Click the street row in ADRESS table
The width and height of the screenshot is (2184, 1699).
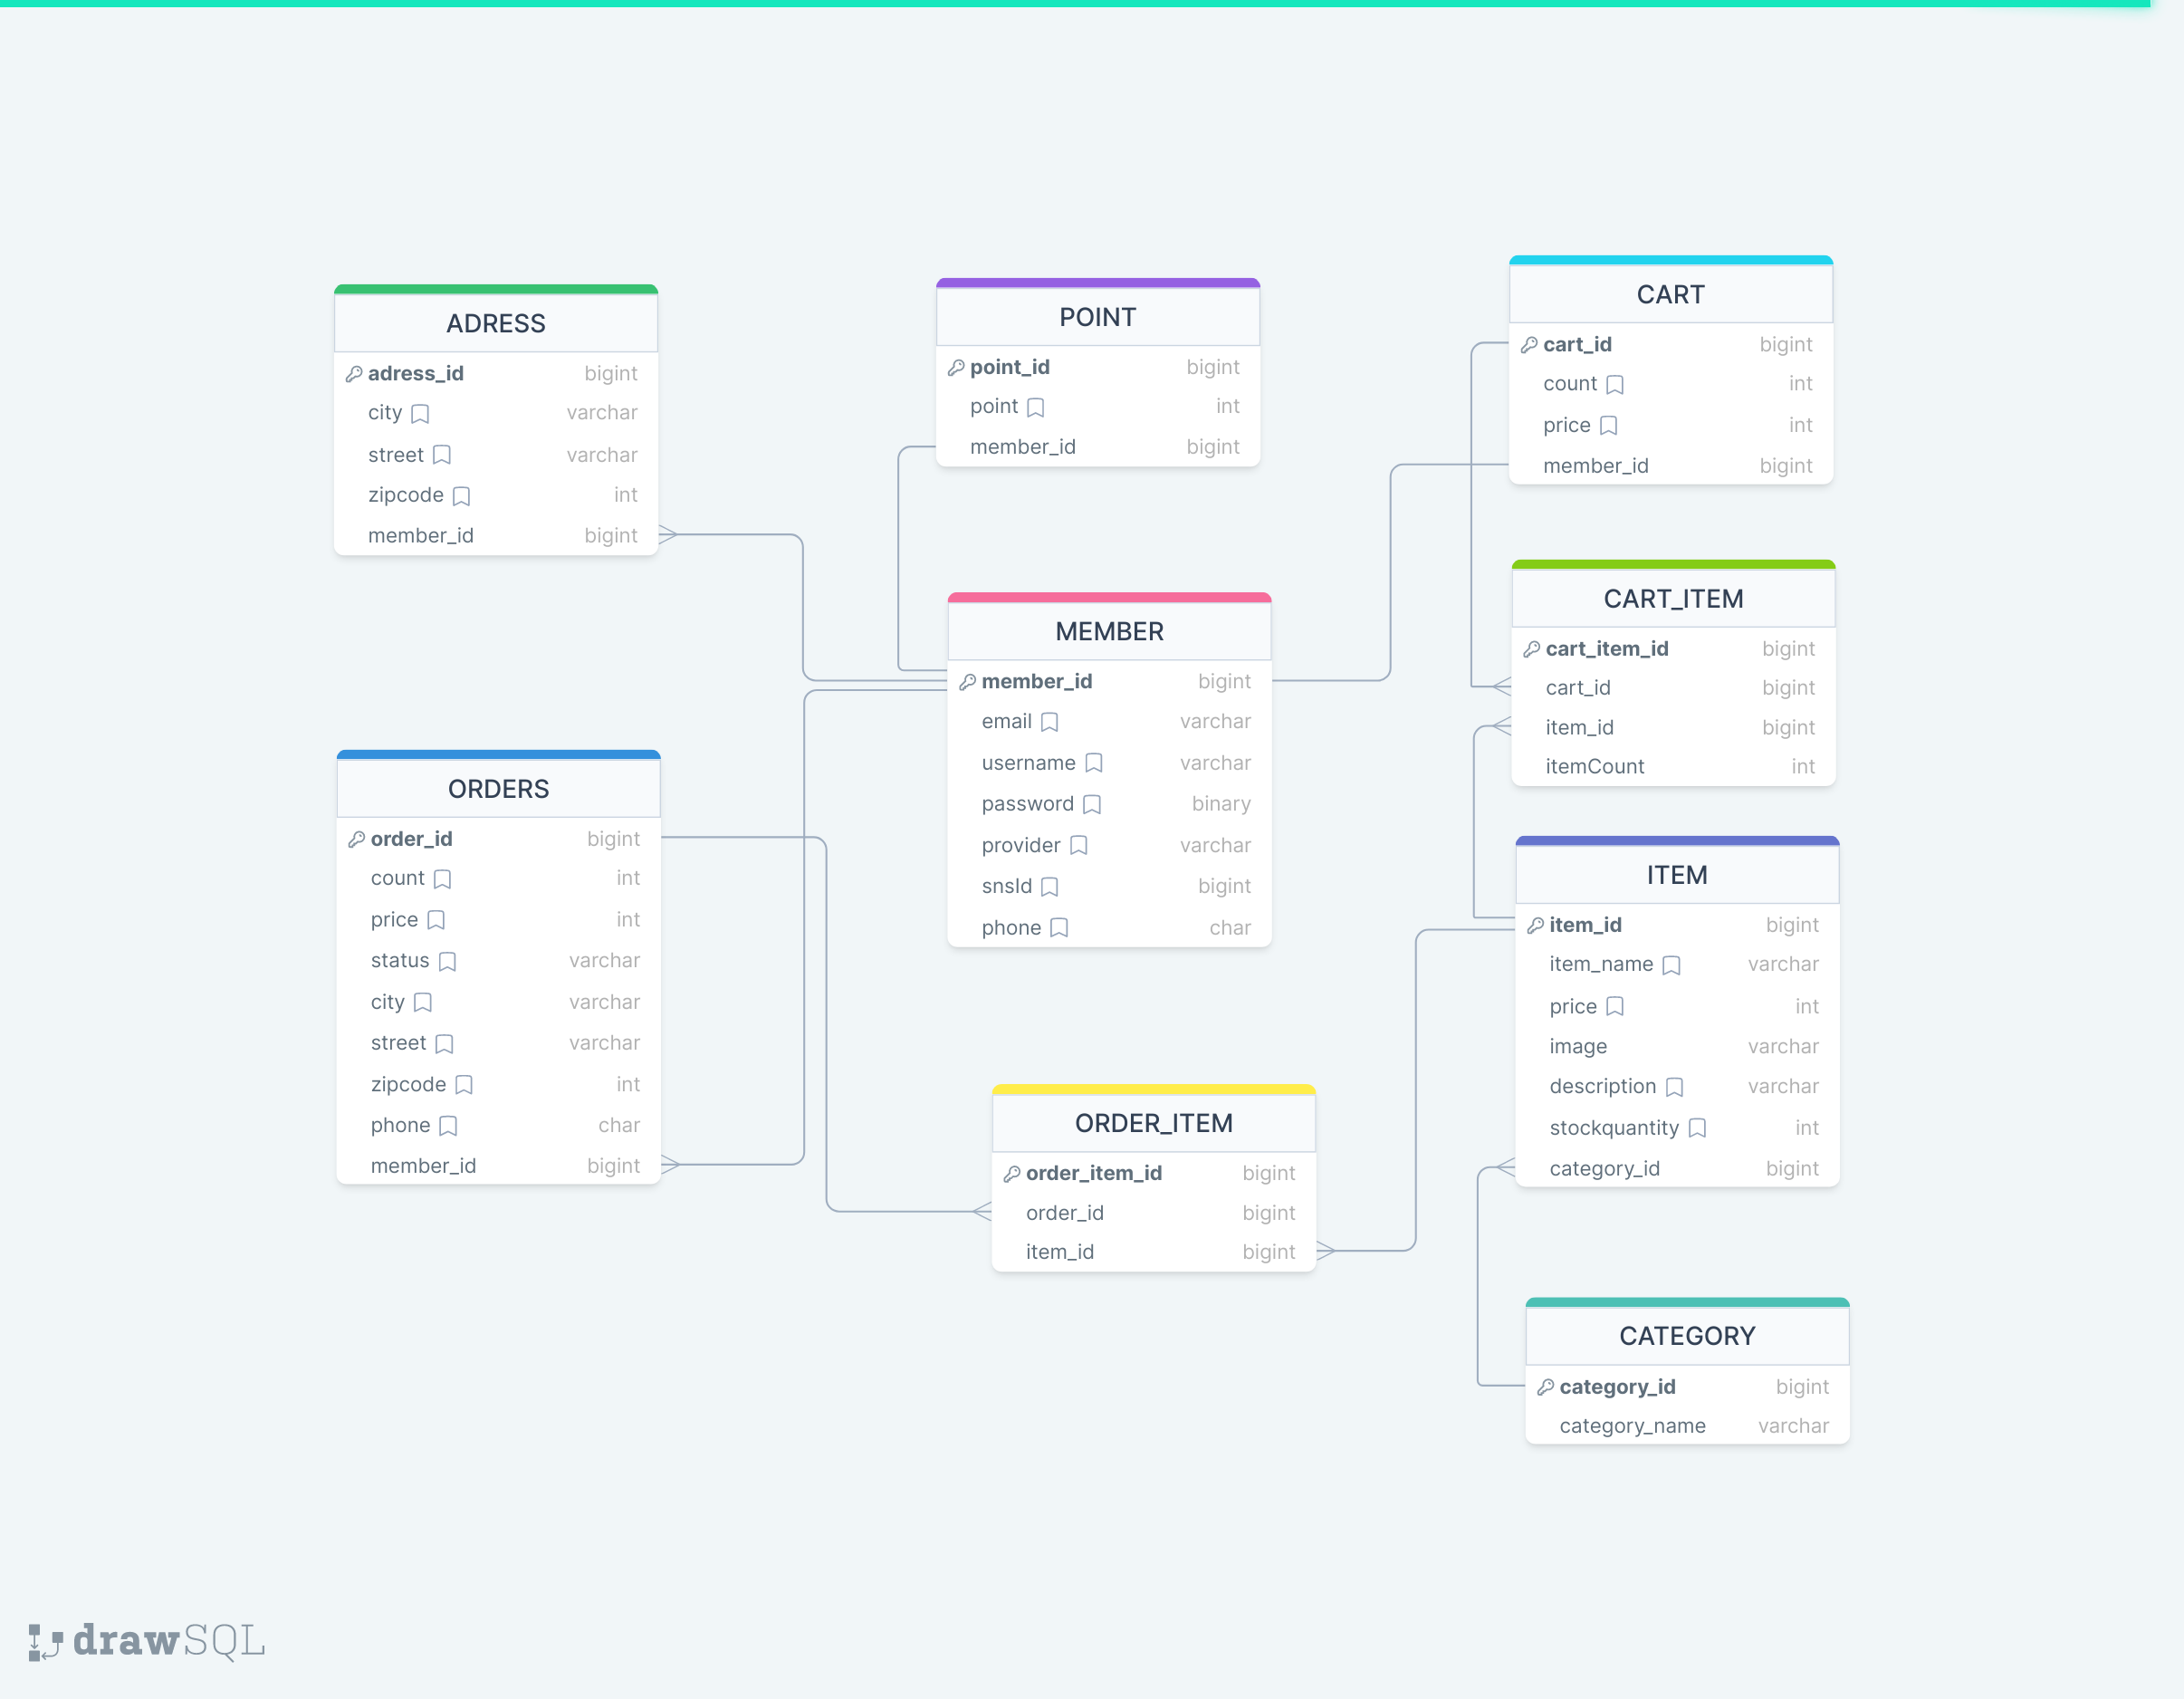tap(496, 455)
